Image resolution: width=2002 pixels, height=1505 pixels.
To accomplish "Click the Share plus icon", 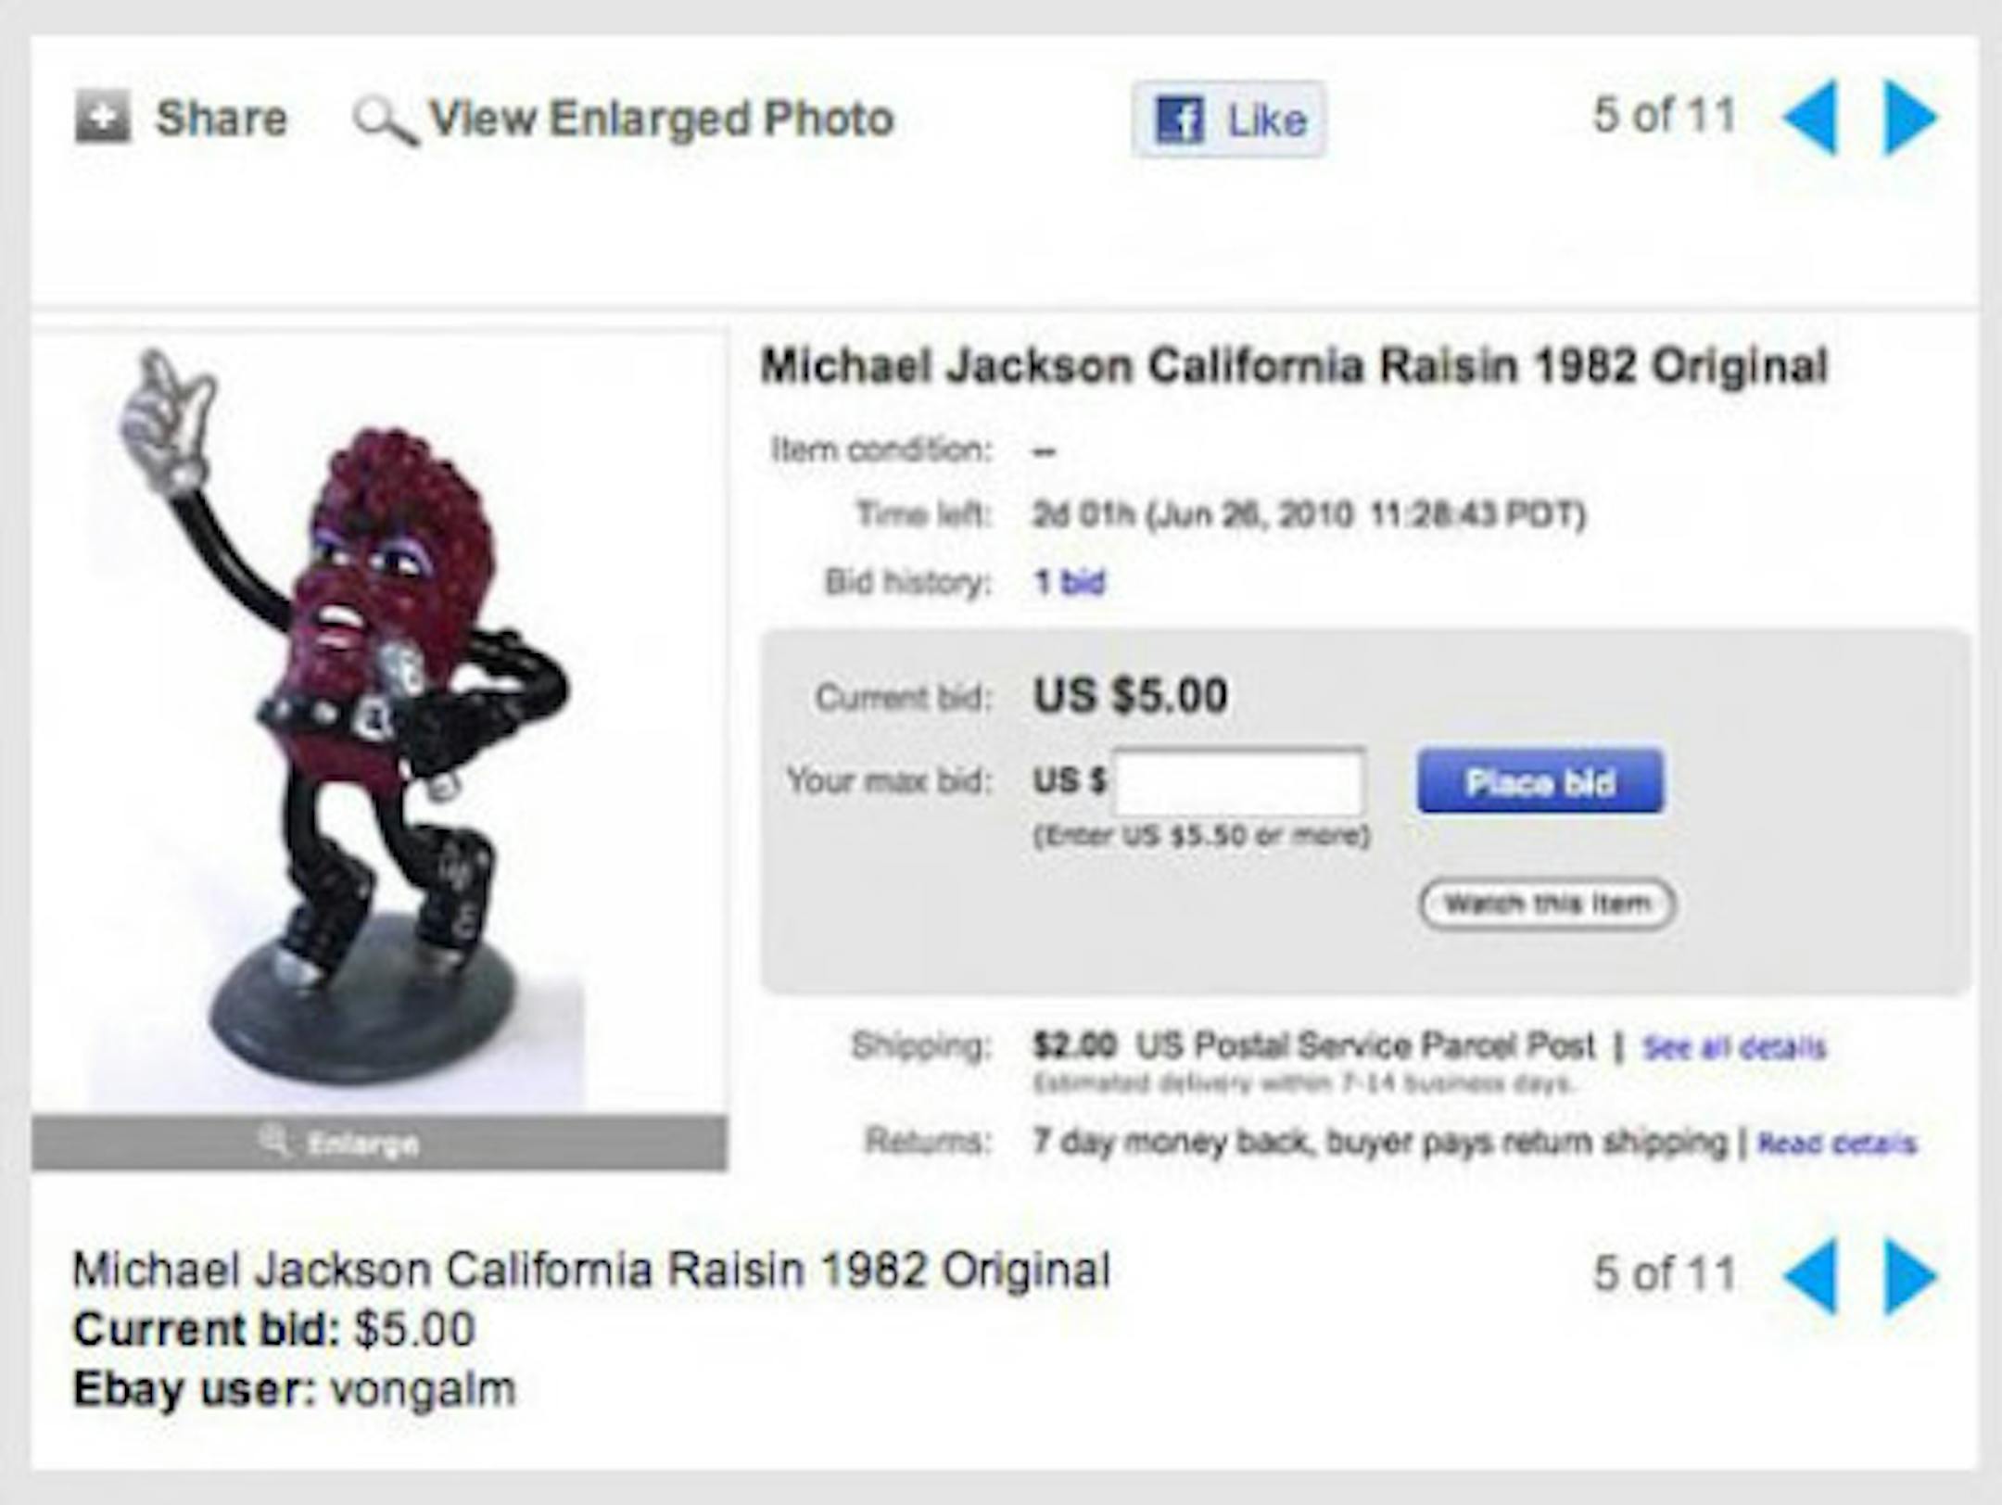I will click(x=102, y=117).
